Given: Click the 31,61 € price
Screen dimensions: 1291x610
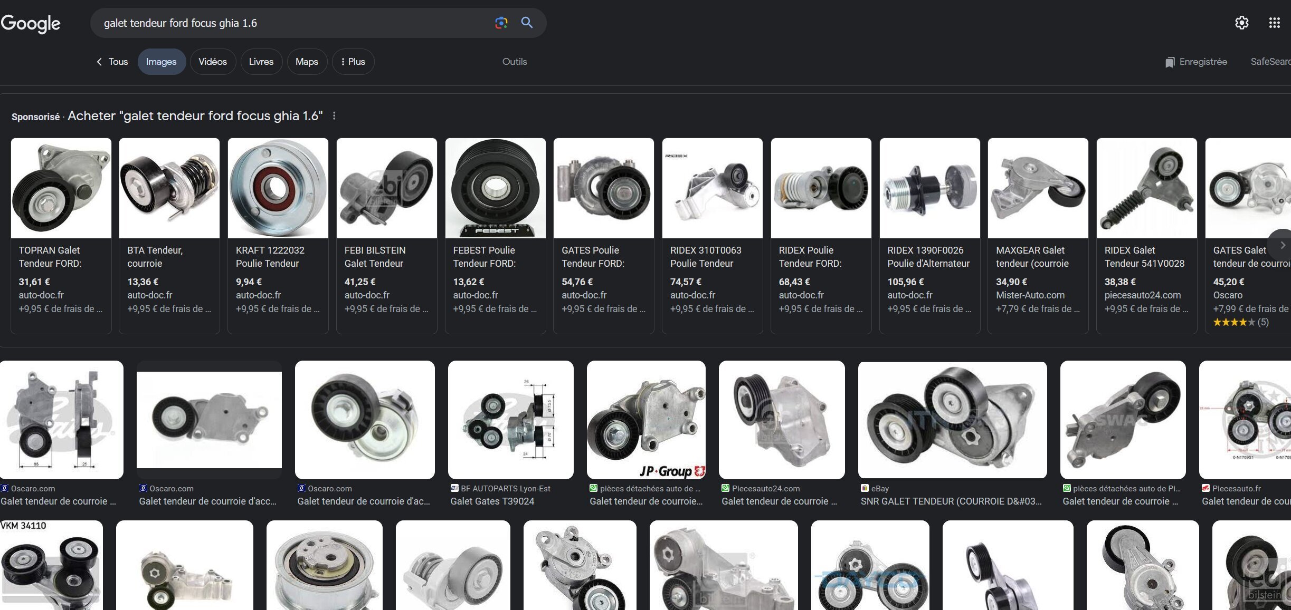Looking at the screenshot, I should click(x=34, y=282).
